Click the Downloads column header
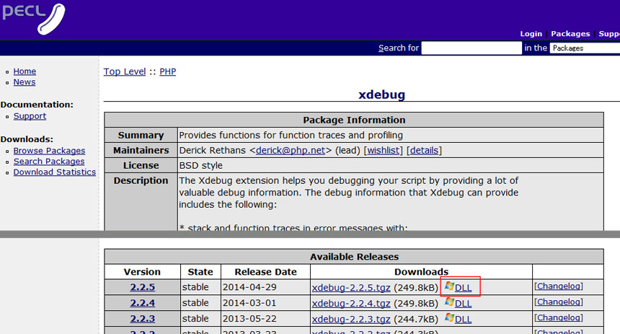Screen dimensions: 620x334 pos(422,272)
